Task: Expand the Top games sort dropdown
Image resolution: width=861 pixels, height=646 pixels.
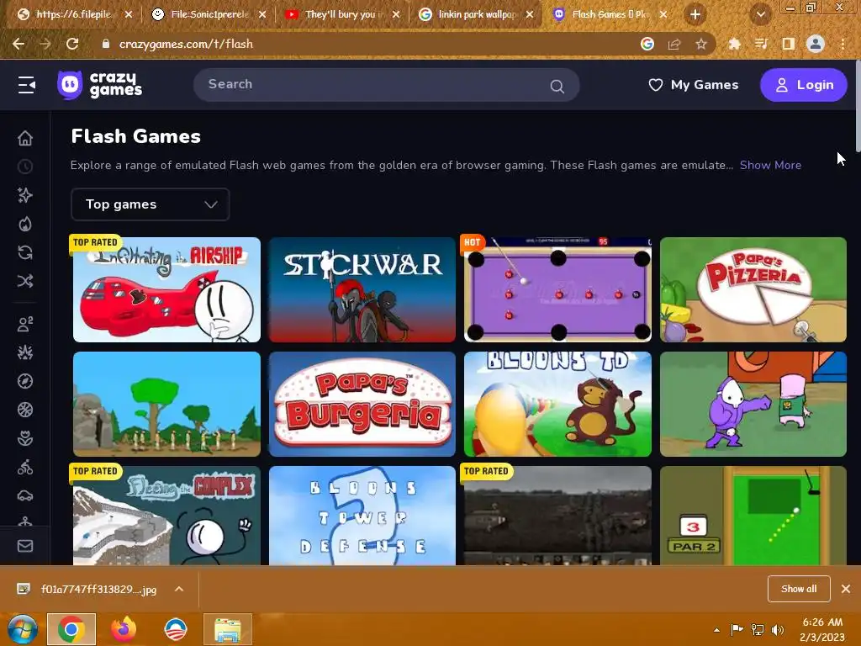Action: pos(151,204)
